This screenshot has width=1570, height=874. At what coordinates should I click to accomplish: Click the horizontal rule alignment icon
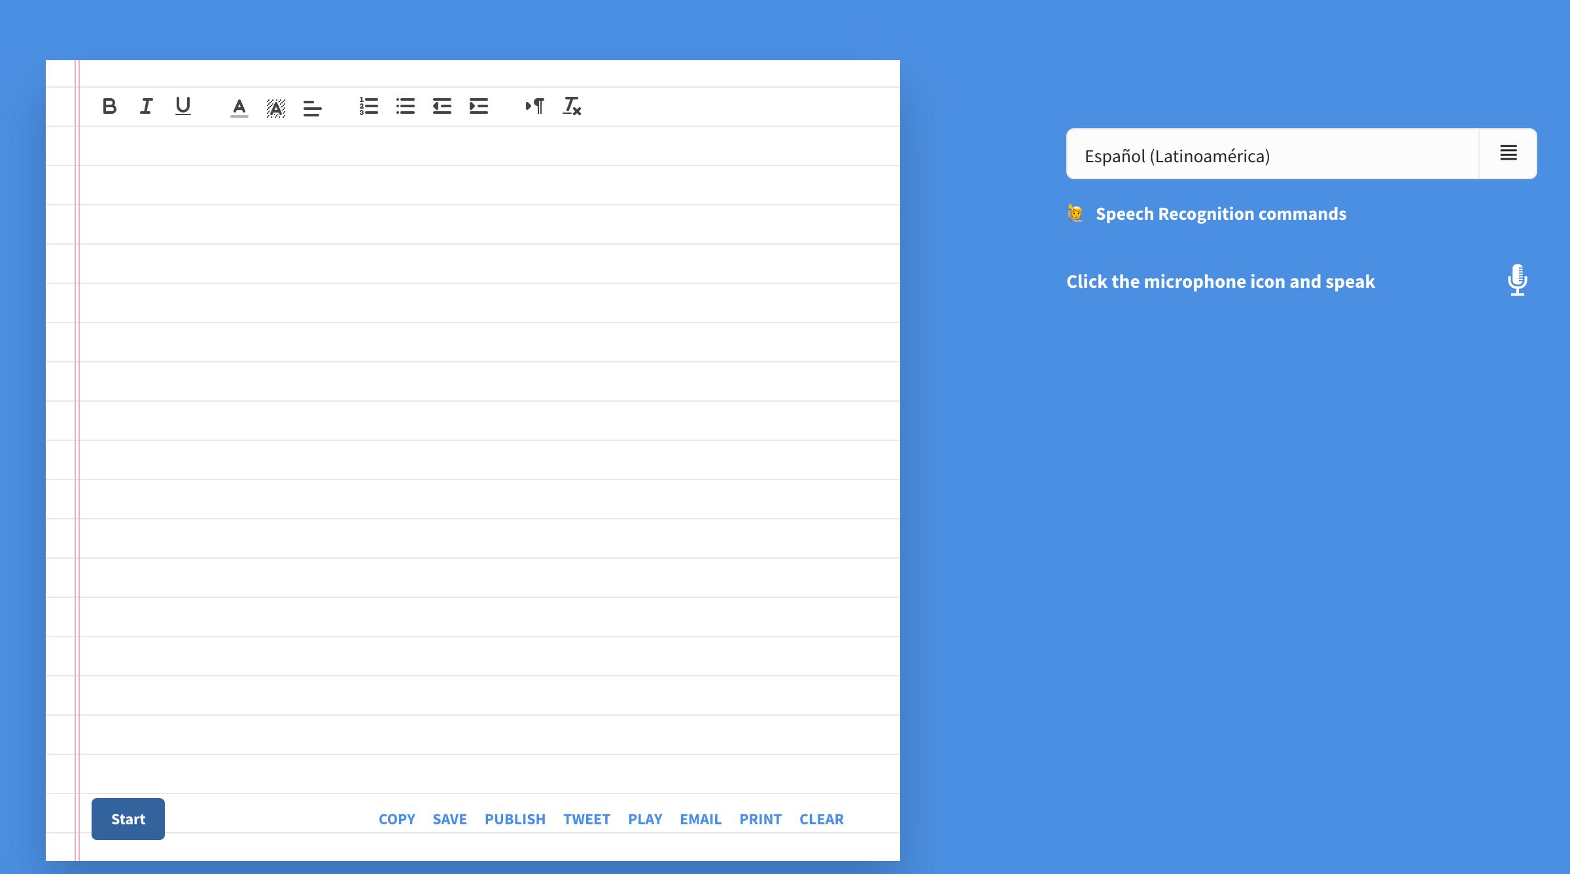(312, 105)
